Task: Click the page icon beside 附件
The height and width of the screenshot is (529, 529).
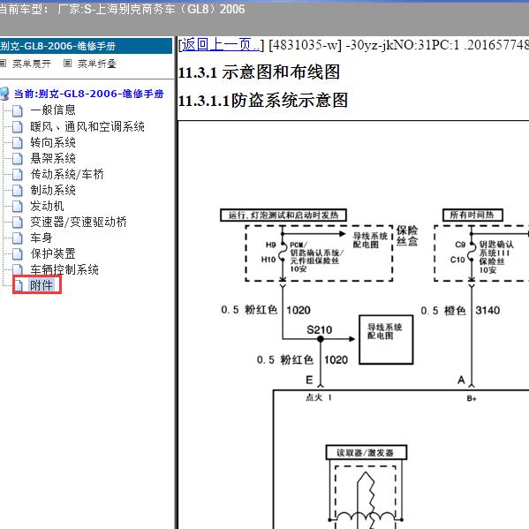Action: pyautogui.click(x=19, y=285)
